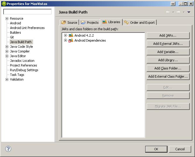Select Task Tags item
The image size is (195, 157).
pos(17,75)
